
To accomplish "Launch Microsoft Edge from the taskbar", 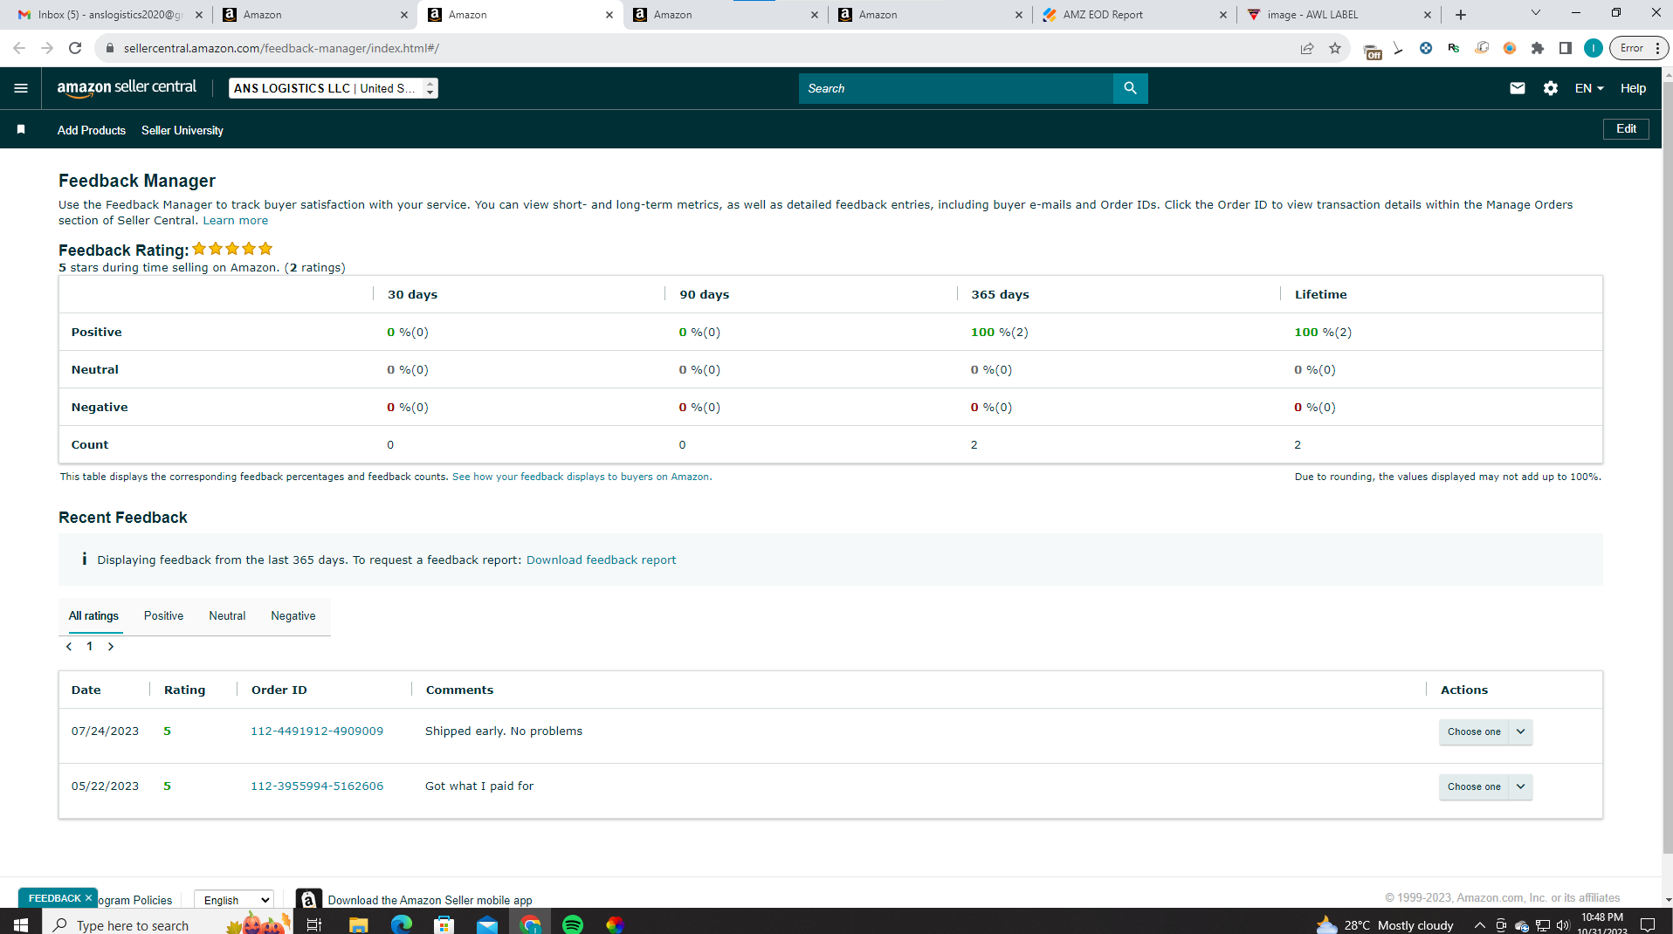I will click(402, 924).
